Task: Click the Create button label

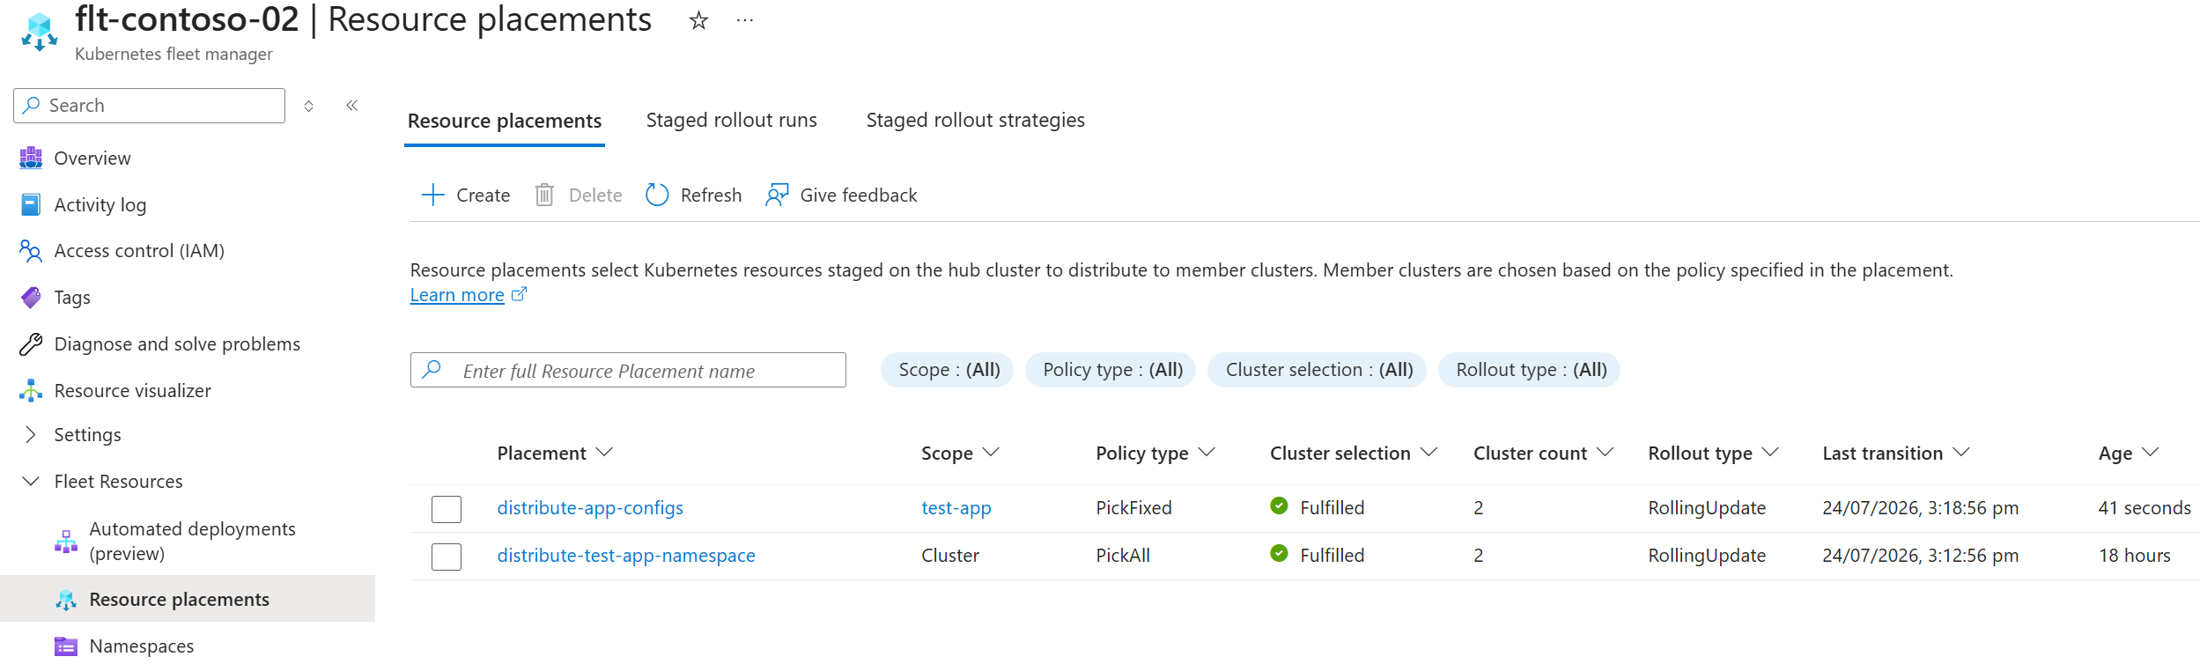Action: pos(483,196)
